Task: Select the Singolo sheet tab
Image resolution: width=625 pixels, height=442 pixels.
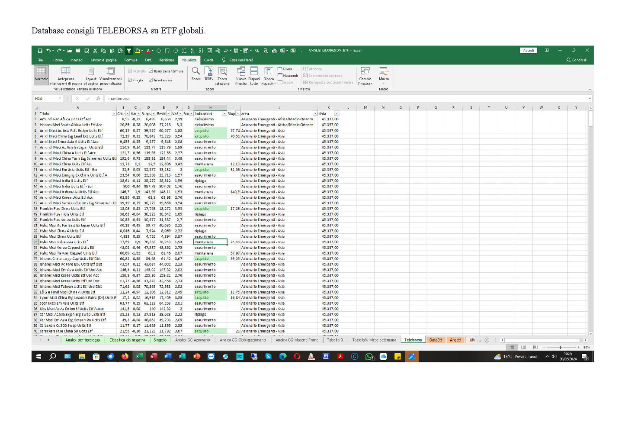Action: click(160, 340)
